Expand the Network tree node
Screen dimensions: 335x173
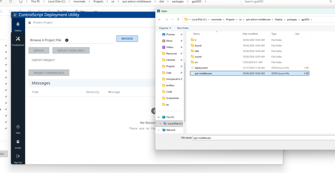(159, 130)
